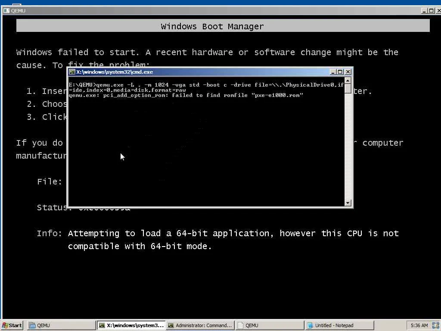Switch to X:\windows\system32 cmd taskbar button
441x331 pixels.
point(131,325)
